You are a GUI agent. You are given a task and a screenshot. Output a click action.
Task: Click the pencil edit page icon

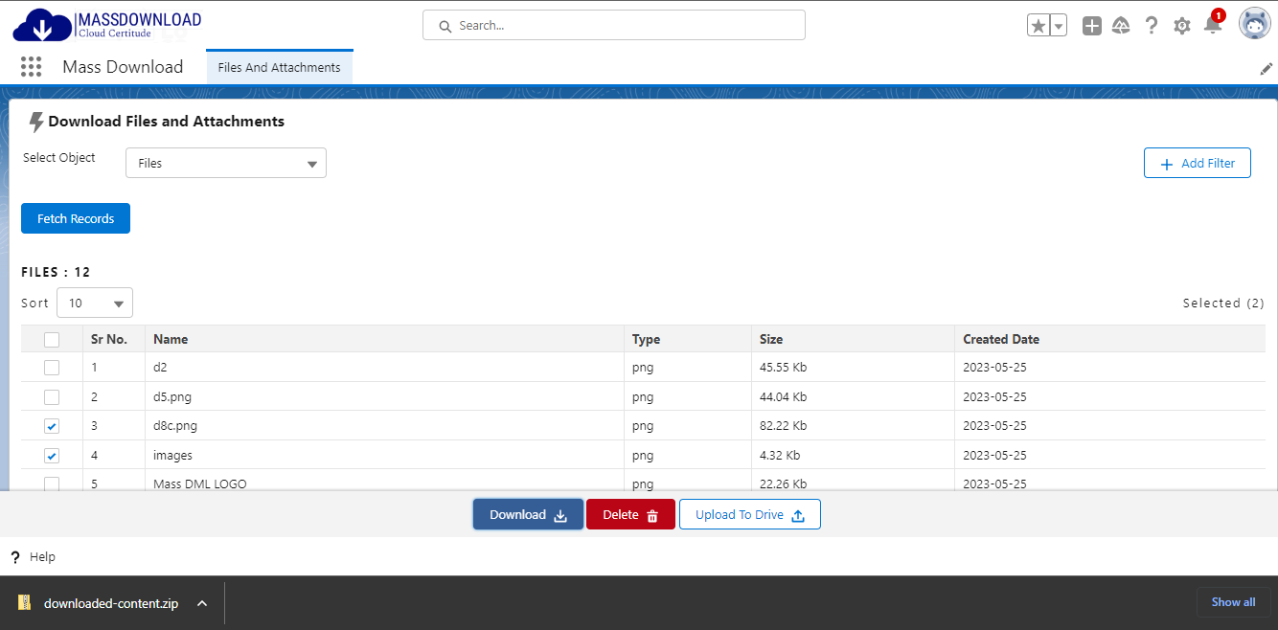point(1266,69)
